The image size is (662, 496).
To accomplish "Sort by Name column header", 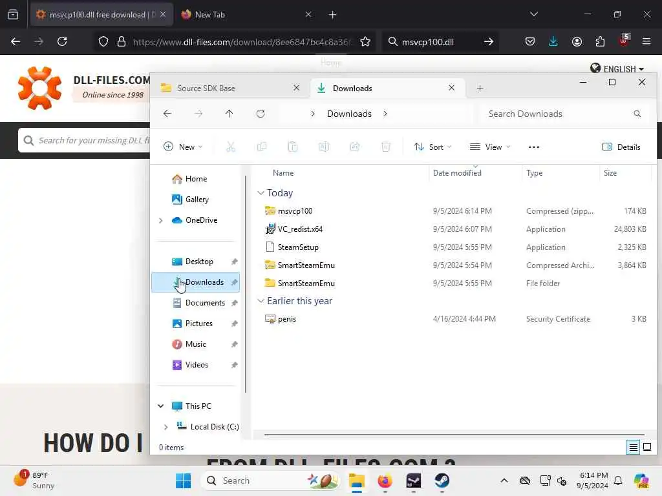I will click(x=343, y=173).
